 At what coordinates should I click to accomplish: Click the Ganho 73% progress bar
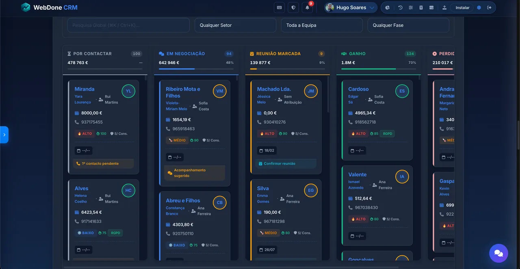click(379, 69)
